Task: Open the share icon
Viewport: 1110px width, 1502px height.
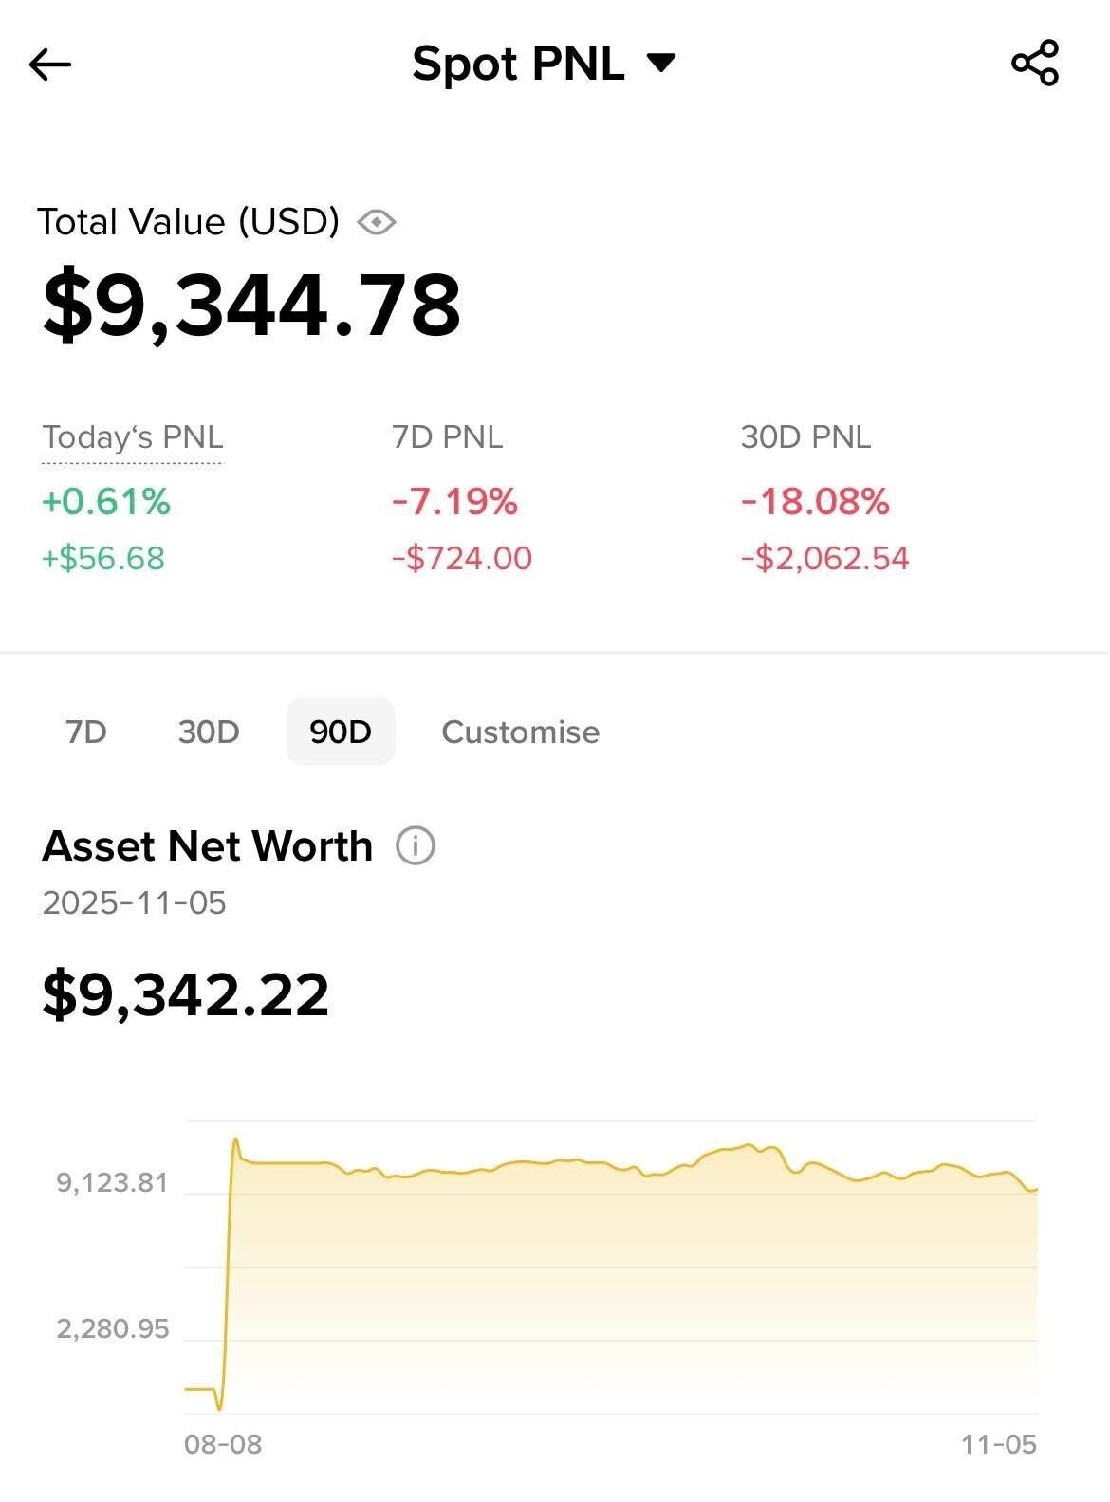Action: (x=1035, y=64)
